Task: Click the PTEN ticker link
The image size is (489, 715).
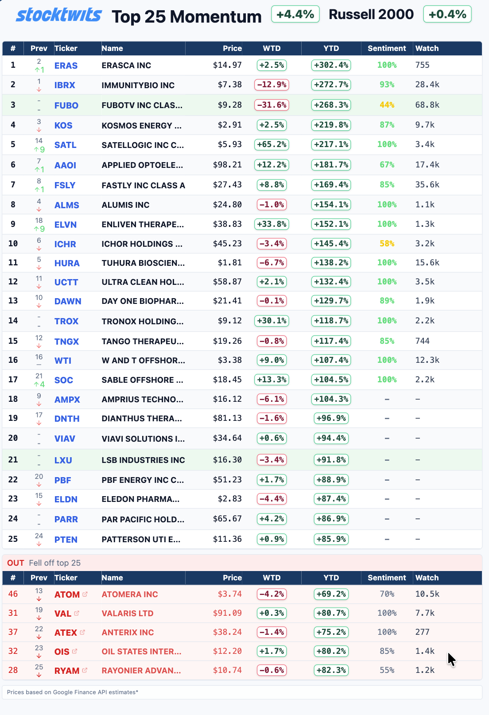Action: [x=66, y=540]
